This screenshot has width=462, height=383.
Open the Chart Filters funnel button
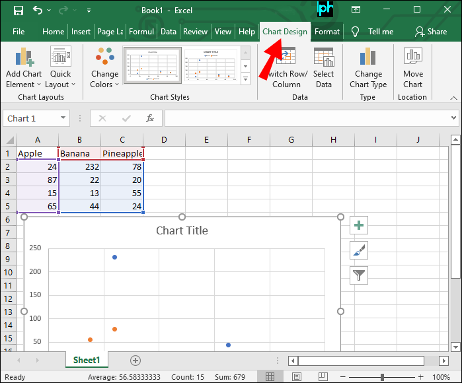359,275
